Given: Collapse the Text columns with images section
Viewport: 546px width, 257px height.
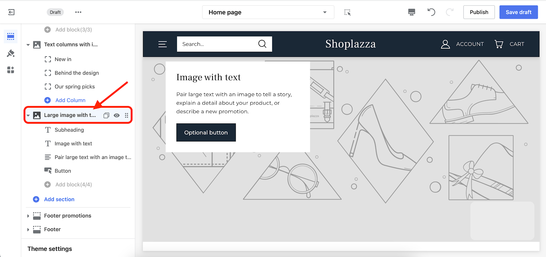Looking at the screenshot, I should click(x=28, y=45).
